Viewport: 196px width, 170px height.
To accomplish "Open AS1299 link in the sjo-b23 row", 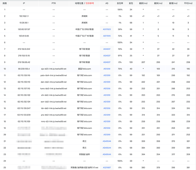I will 107,69.
